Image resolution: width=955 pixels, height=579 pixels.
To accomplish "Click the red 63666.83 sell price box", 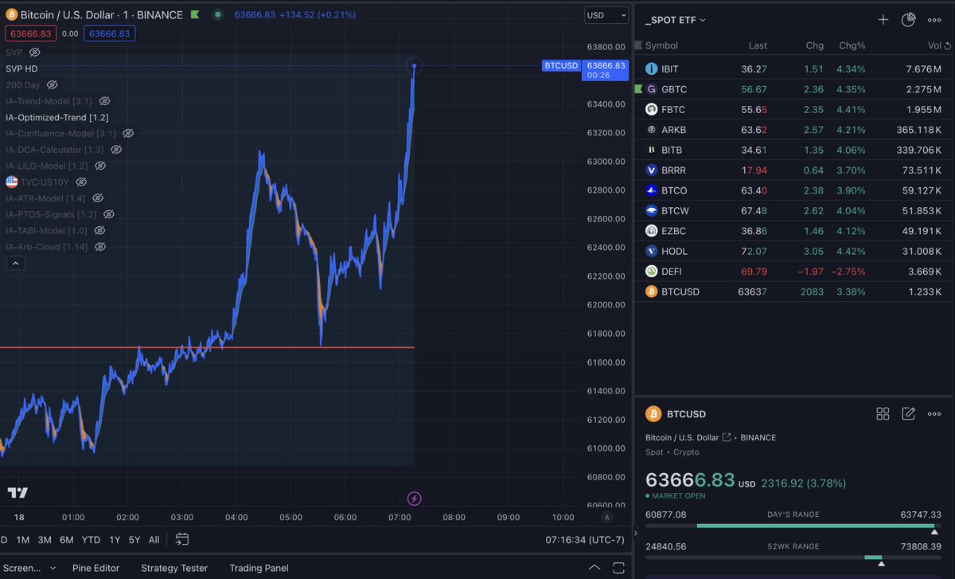I will pos(30,33).
